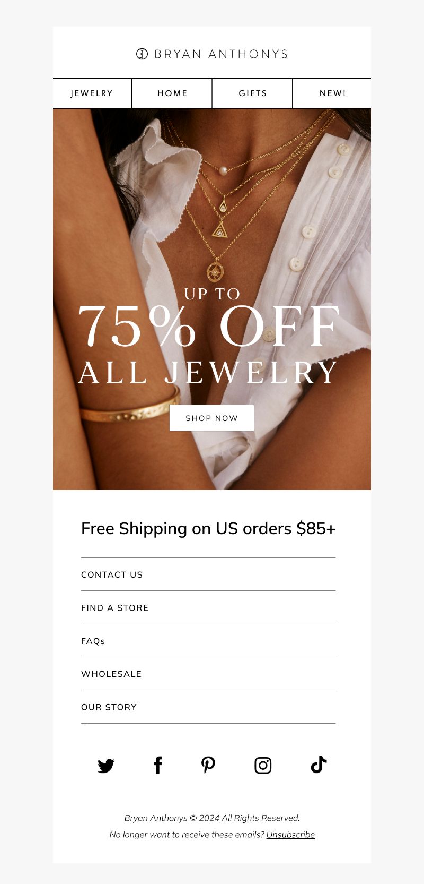Select the HOME navigation tab
424x884 pixels.
tap(172, 93)
